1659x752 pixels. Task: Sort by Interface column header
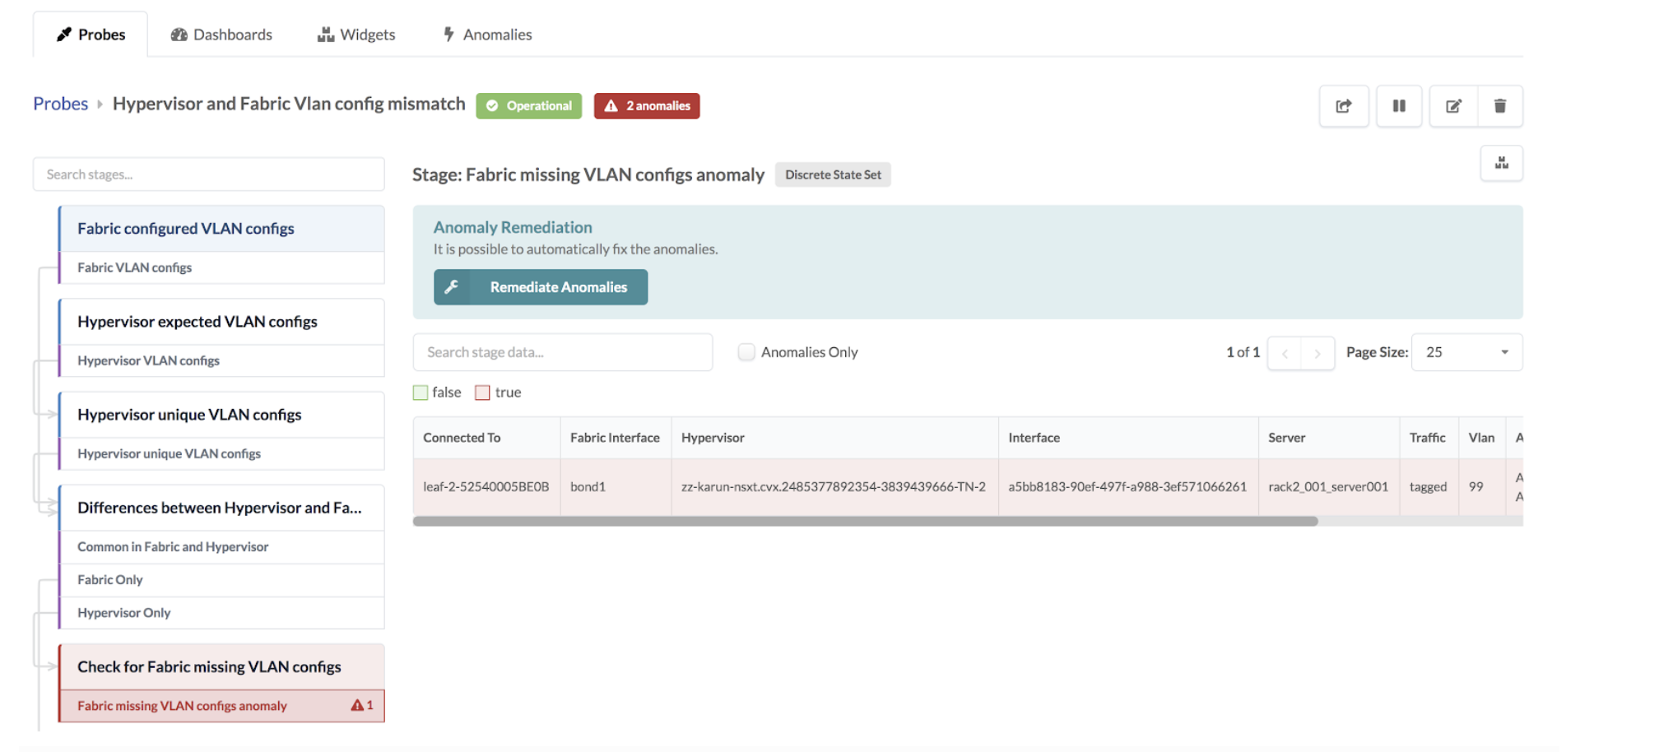coord(1128,438)
